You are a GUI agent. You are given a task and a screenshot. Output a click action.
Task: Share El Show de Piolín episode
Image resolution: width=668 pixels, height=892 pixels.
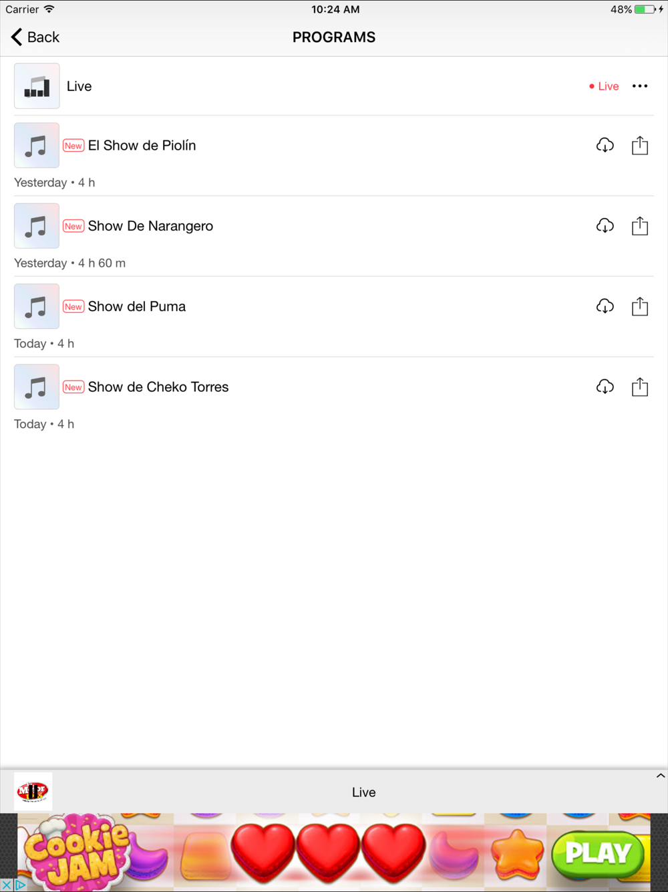click(x=640, y=145)
